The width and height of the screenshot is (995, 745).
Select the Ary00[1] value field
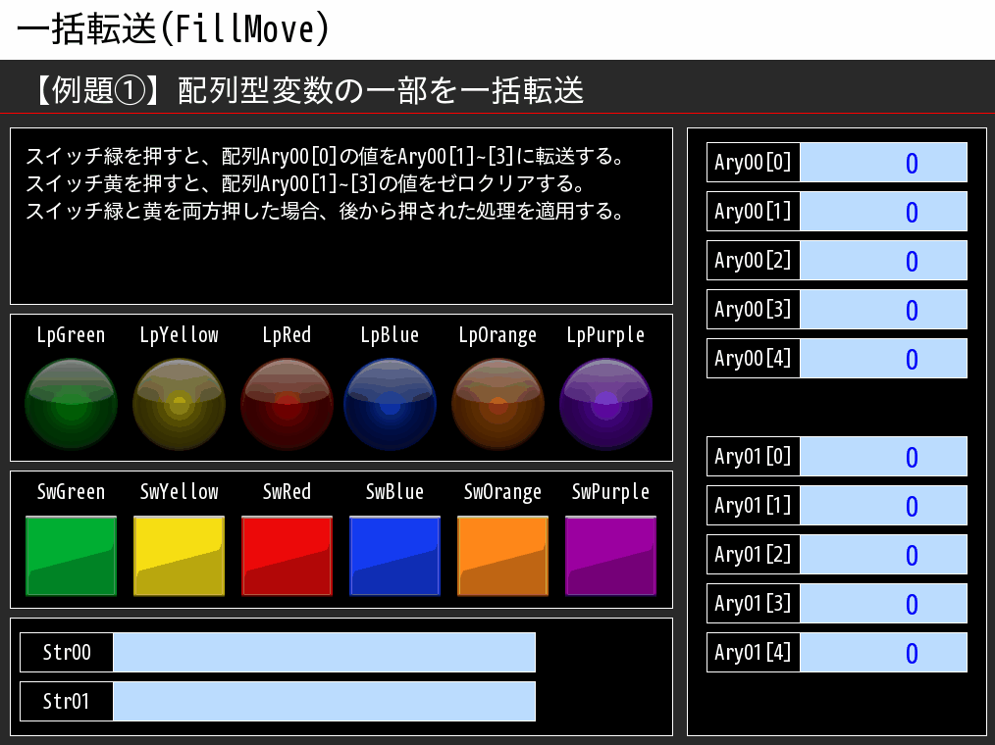[883, 211]
